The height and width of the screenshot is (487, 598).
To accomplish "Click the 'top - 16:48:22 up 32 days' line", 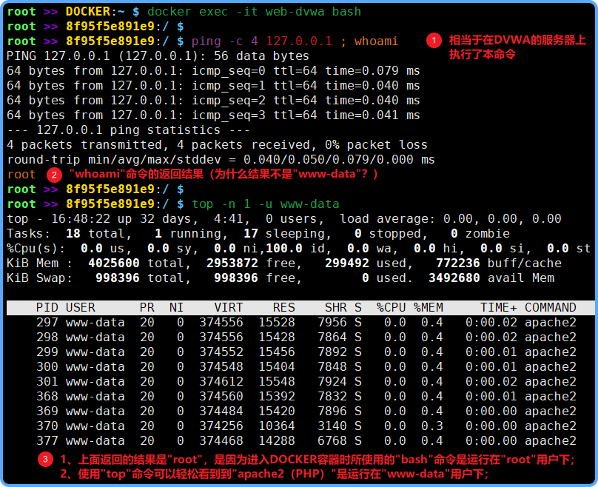I will (x=284, y=219).
